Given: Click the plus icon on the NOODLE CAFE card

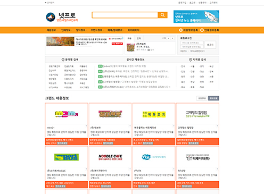Looking at the screenshot, I should pos(130,169).
